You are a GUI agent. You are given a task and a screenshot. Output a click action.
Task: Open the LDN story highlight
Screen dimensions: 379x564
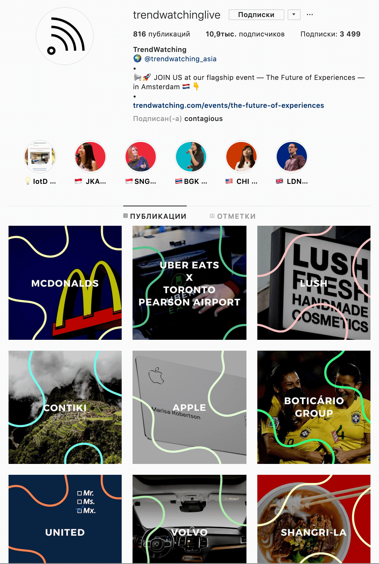(x=292, y=157)
